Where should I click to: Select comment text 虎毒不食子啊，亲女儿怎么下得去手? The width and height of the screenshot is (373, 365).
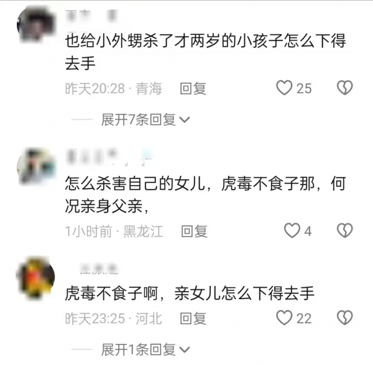[190, 293]
